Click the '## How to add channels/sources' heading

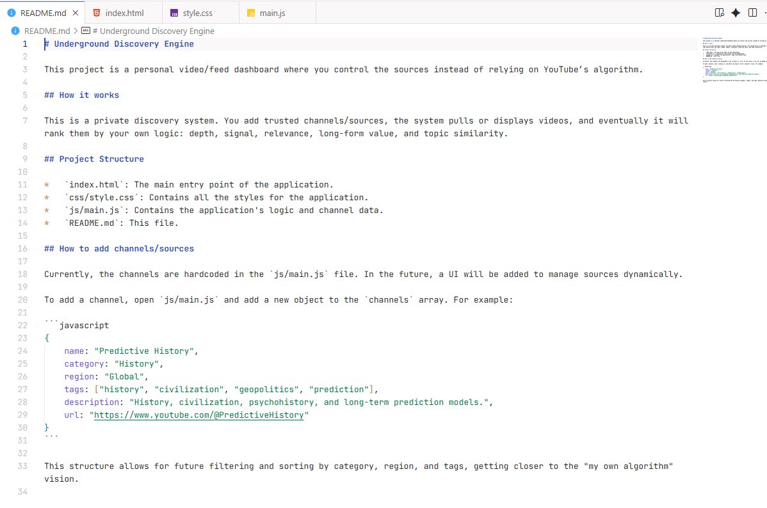tap(119, 249)
